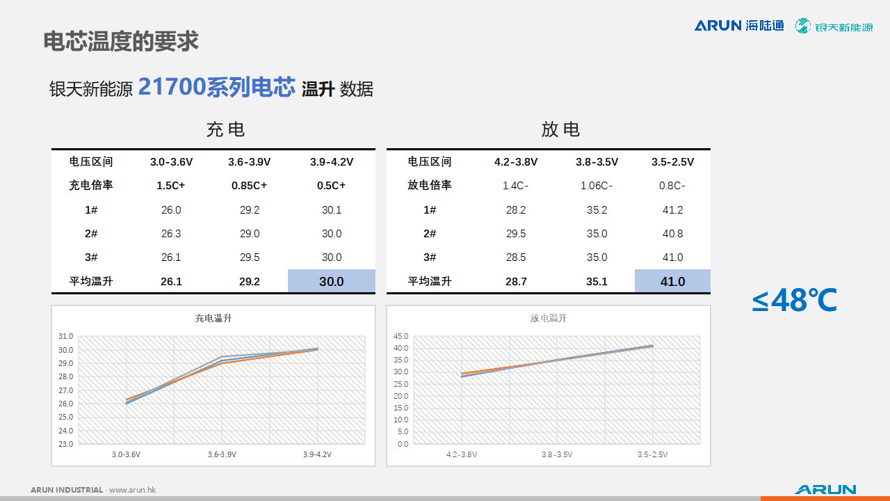Select the 1.06C- discharge rate cell
The image size is (890, 501).
597,186
